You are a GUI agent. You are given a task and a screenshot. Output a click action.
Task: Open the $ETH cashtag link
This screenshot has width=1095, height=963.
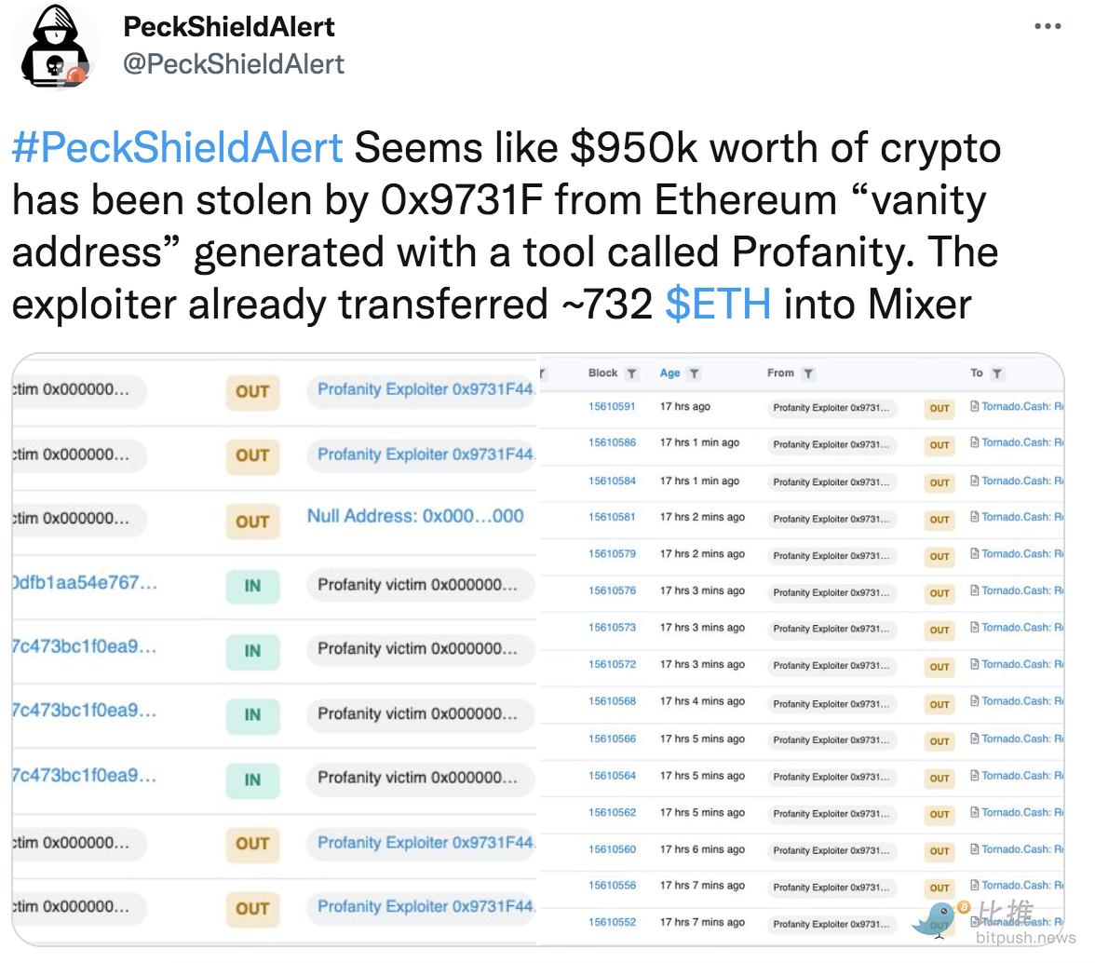[x=718, y=304]
